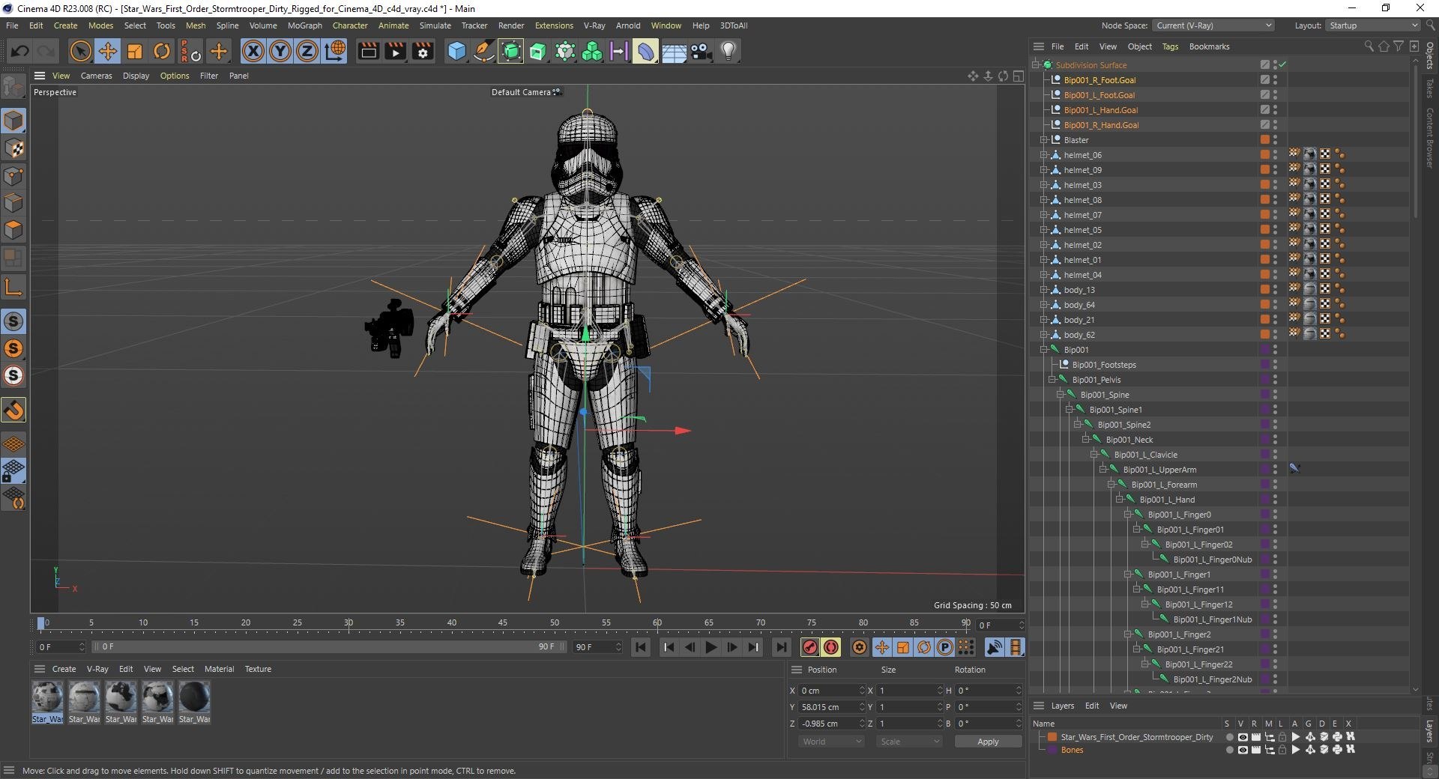Toggle Subdivision Surface enabled checkmark
The width and height of the screenshot is (1439, 779).
[1282, 65]
